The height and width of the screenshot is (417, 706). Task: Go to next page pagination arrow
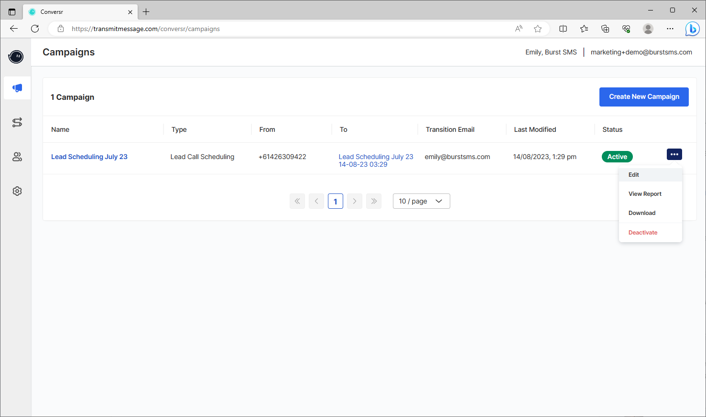tap(355, 201)
